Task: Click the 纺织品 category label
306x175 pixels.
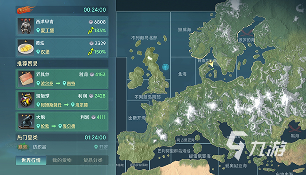Action: tap(40, 147)
